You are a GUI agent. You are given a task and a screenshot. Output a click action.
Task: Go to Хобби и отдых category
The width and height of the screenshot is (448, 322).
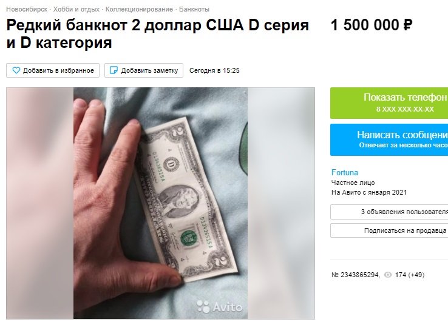coord(76,9)
